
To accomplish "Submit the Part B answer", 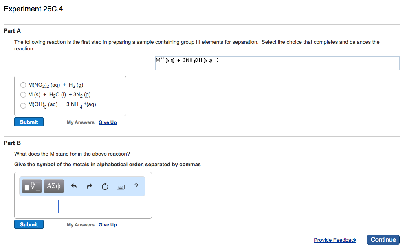I will pyautogui.click(x=29, y=224).
